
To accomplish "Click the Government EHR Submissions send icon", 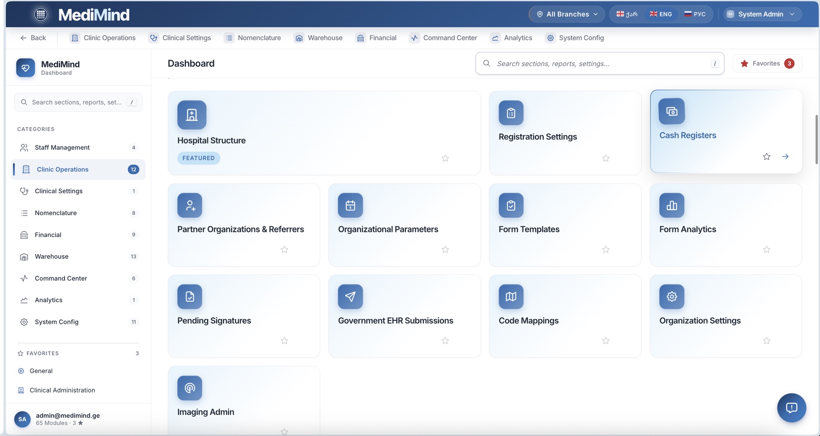I will click(x=350, y=297).
